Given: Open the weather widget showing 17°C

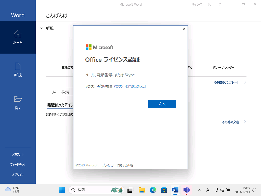Looking at the screenshot, I should tap(12, 190).
